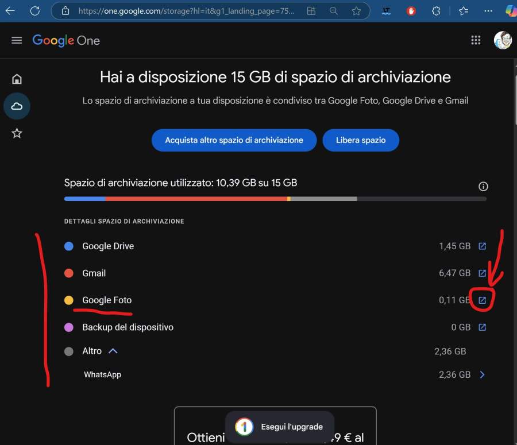
Task: Open Gmail storage external link icon
Action: [483, 273]
